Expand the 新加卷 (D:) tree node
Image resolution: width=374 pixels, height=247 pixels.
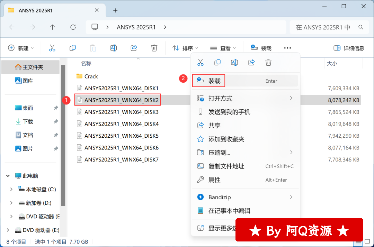pos(11,203)
